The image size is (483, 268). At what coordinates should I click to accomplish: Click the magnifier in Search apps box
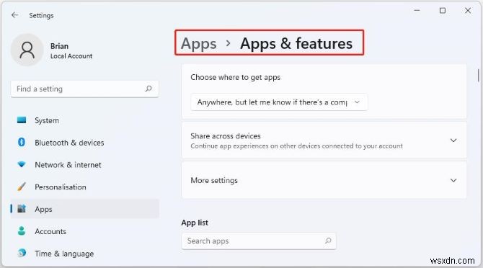tap(328, 241)
